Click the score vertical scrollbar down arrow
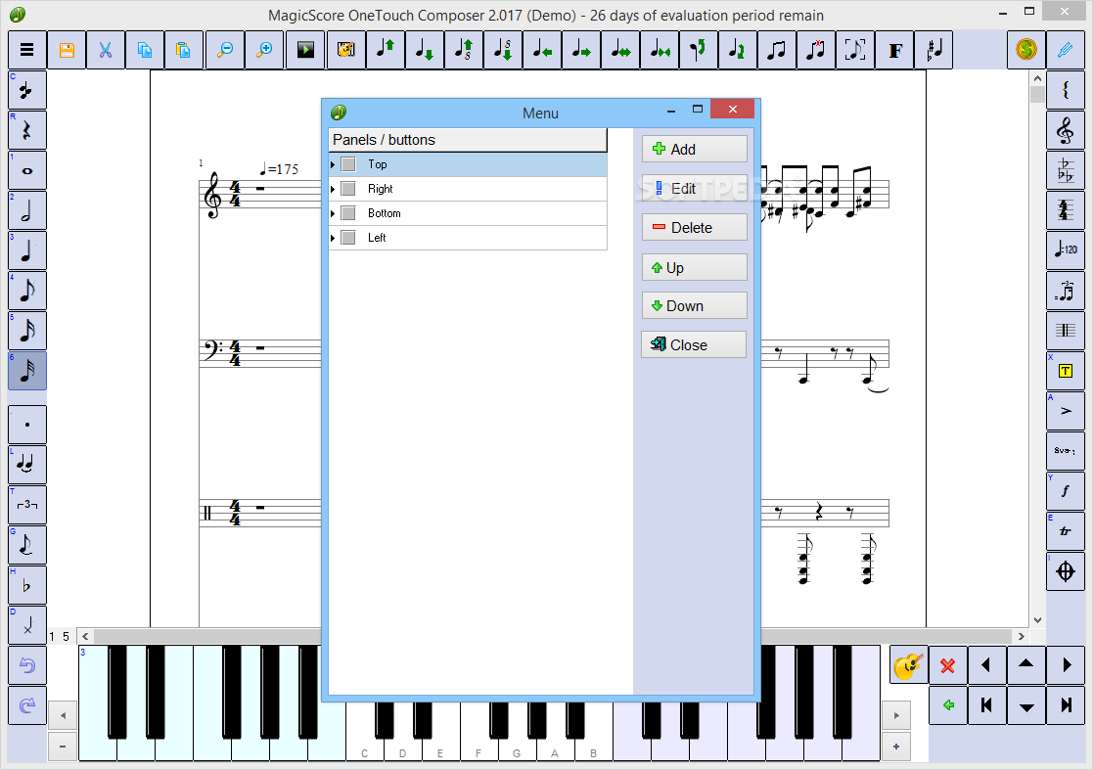The image size is (1093, 770). [x=1037, y=619]
